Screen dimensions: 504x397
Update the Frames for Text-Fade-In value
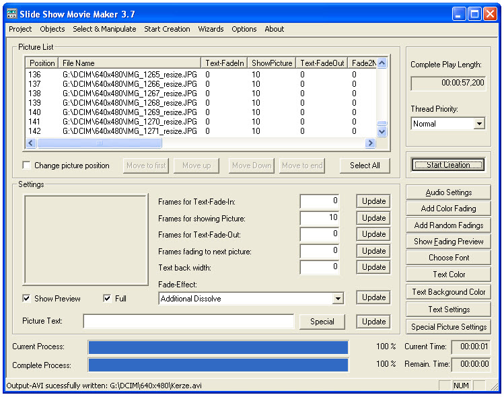[373, 201]
